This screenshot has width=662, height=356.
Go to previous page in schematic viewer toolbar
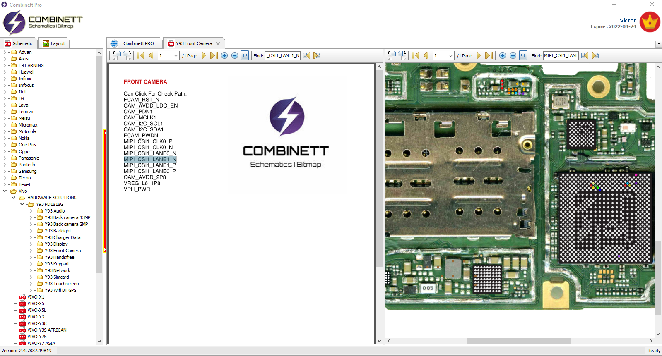point(151,55)
